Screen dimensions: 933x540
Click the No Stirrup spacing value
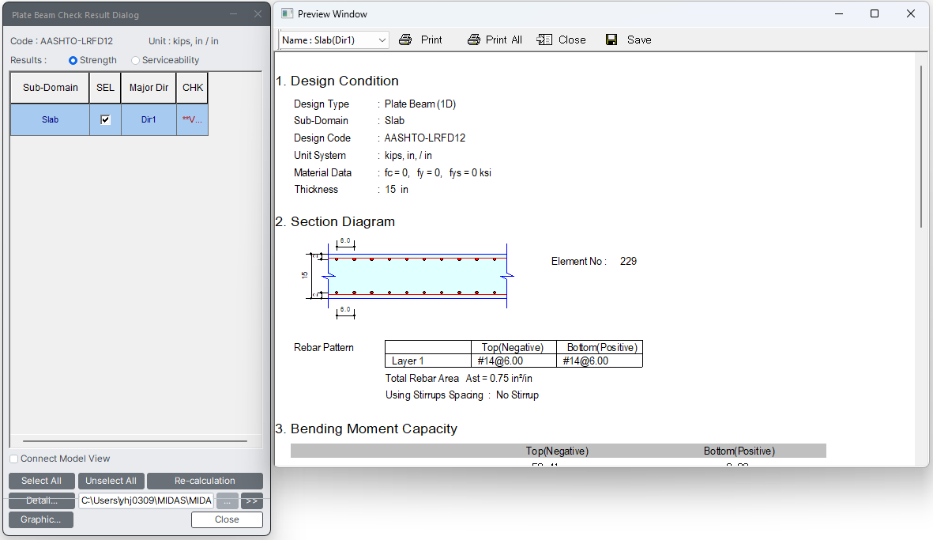click(517, 395)
